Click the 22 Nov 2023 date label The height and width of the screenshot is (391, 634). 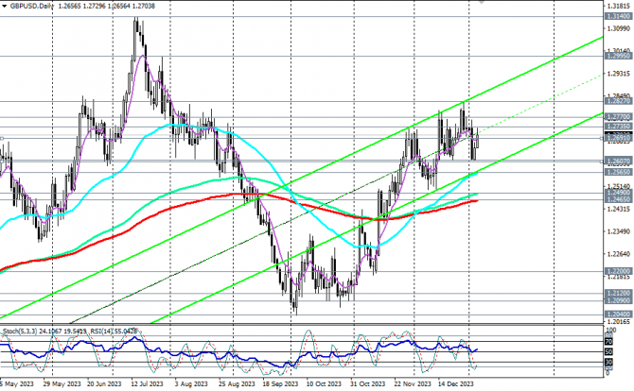413,383
